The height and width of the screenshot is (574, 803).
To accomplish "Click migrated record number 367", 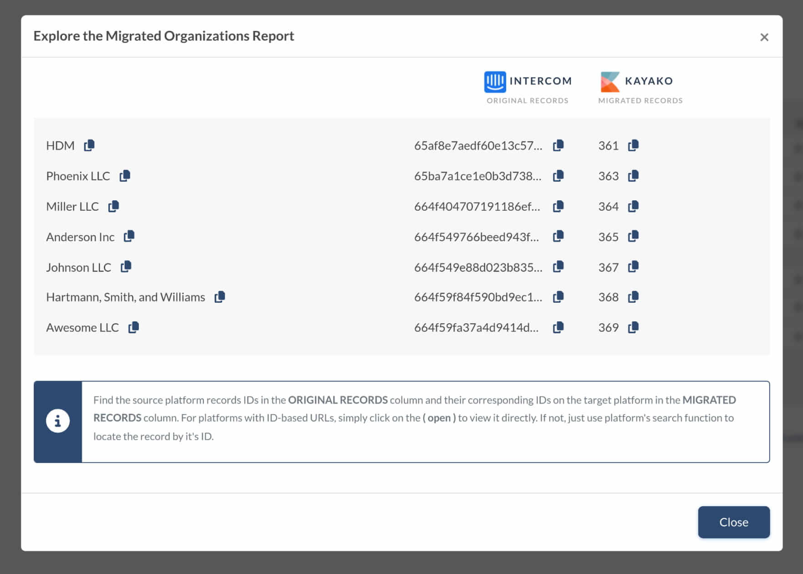I will point(608,267).
